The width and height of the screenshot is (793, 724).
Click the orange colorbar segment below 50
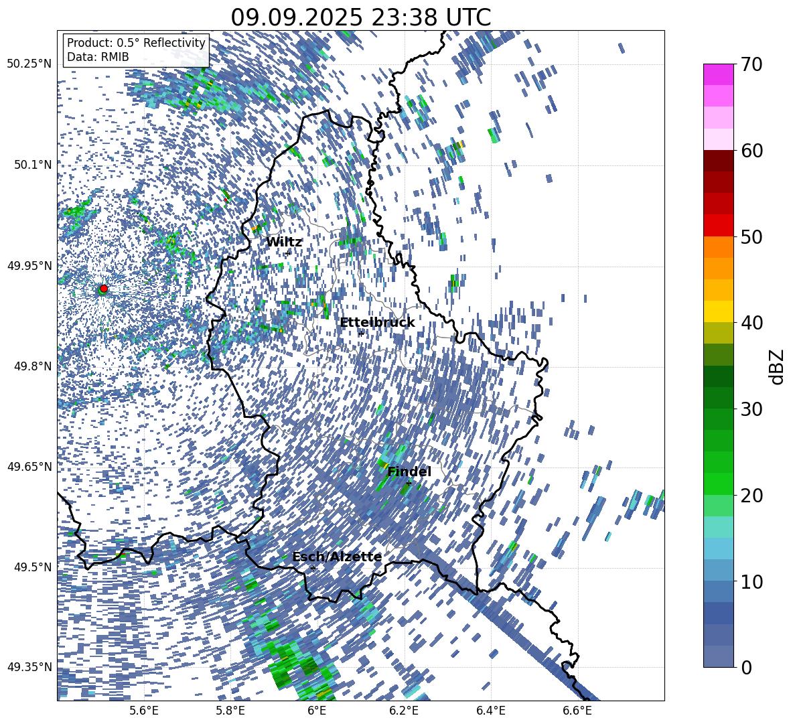click(x=718, y=246)
